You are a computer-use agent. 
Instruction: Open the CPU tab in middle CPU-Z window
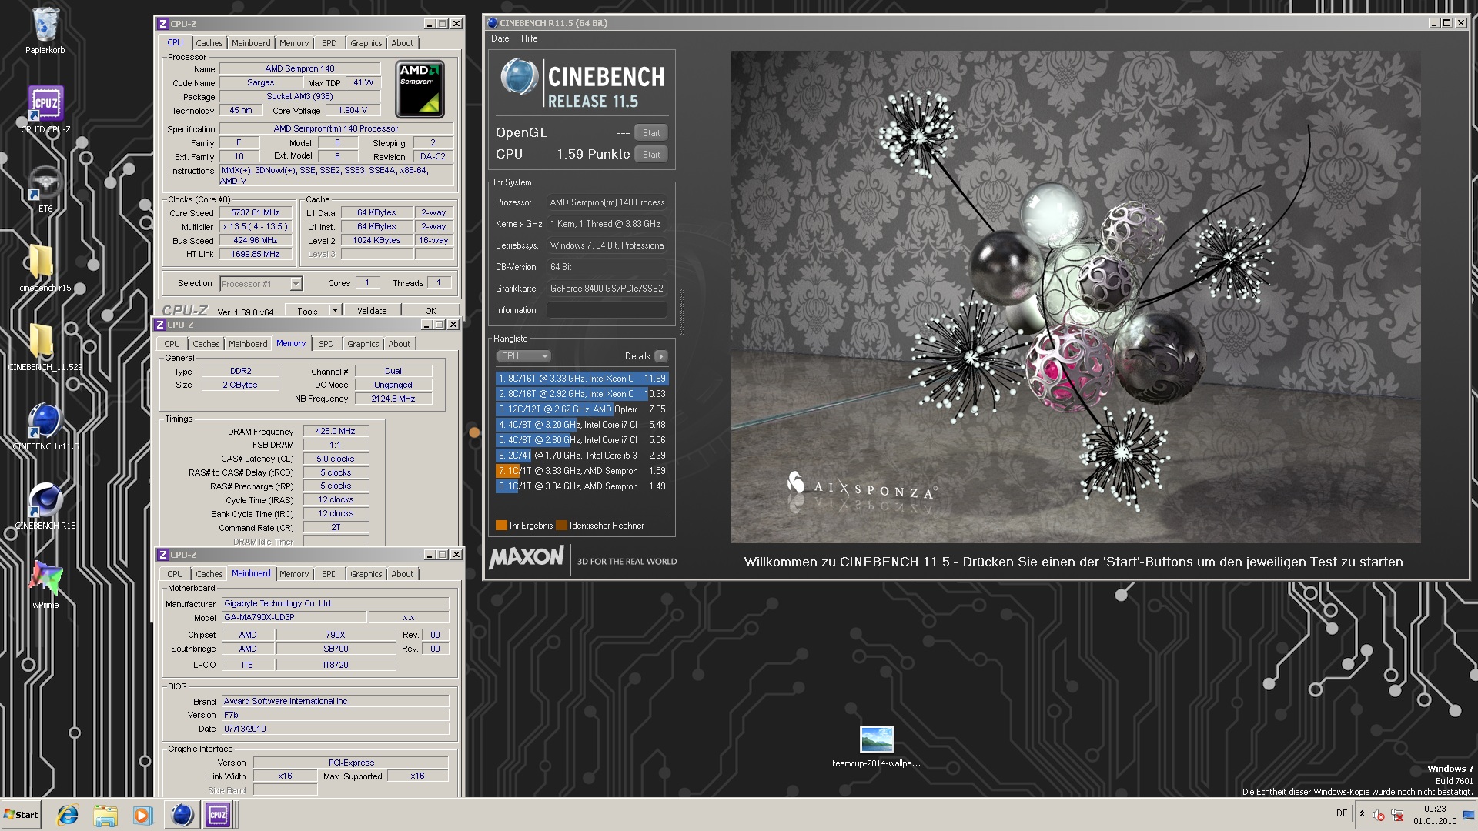point(172,344)
